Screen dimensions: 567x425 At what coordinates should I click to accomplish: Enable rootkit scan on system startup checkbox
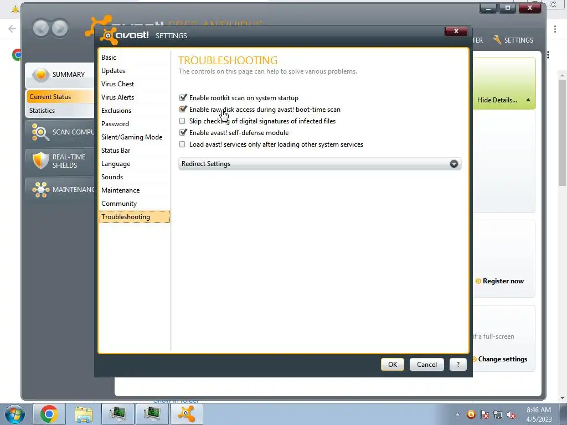tap(183, 97)
